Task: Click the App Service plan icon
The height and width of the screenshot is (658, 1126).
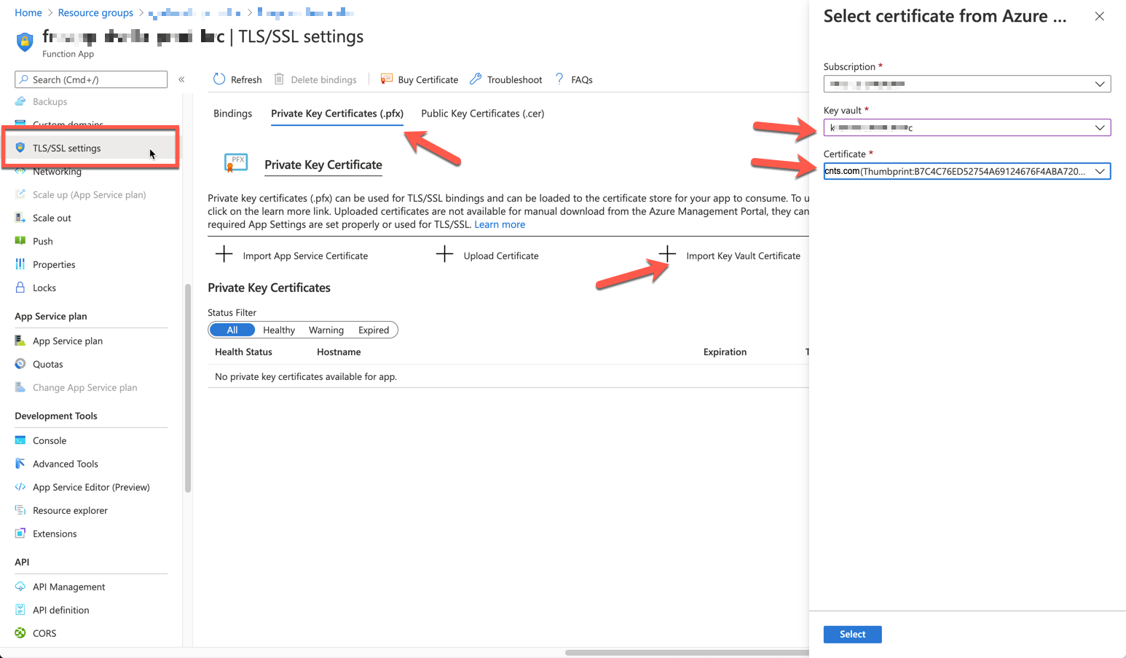Action: (20, 341)
